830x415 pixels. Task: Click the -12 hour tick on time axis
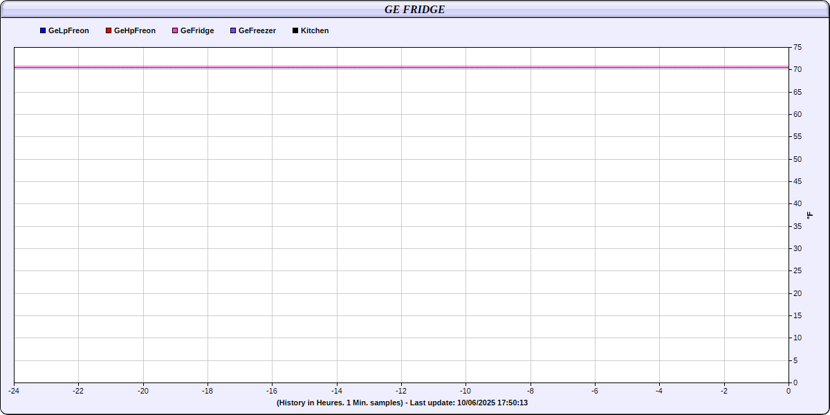401,391
